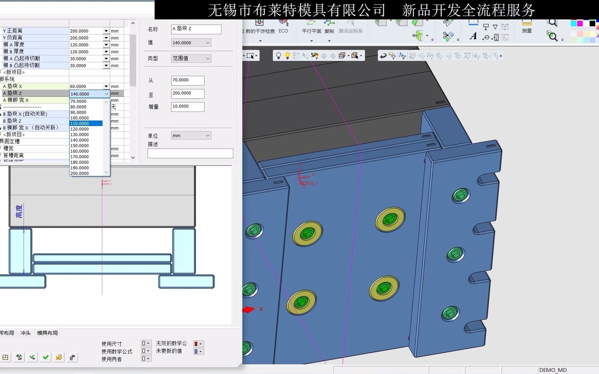The width and height of the screenshot is (599, 374).
Task: Click the table layout icon in bottom toolbar
Action: (6, 357)
